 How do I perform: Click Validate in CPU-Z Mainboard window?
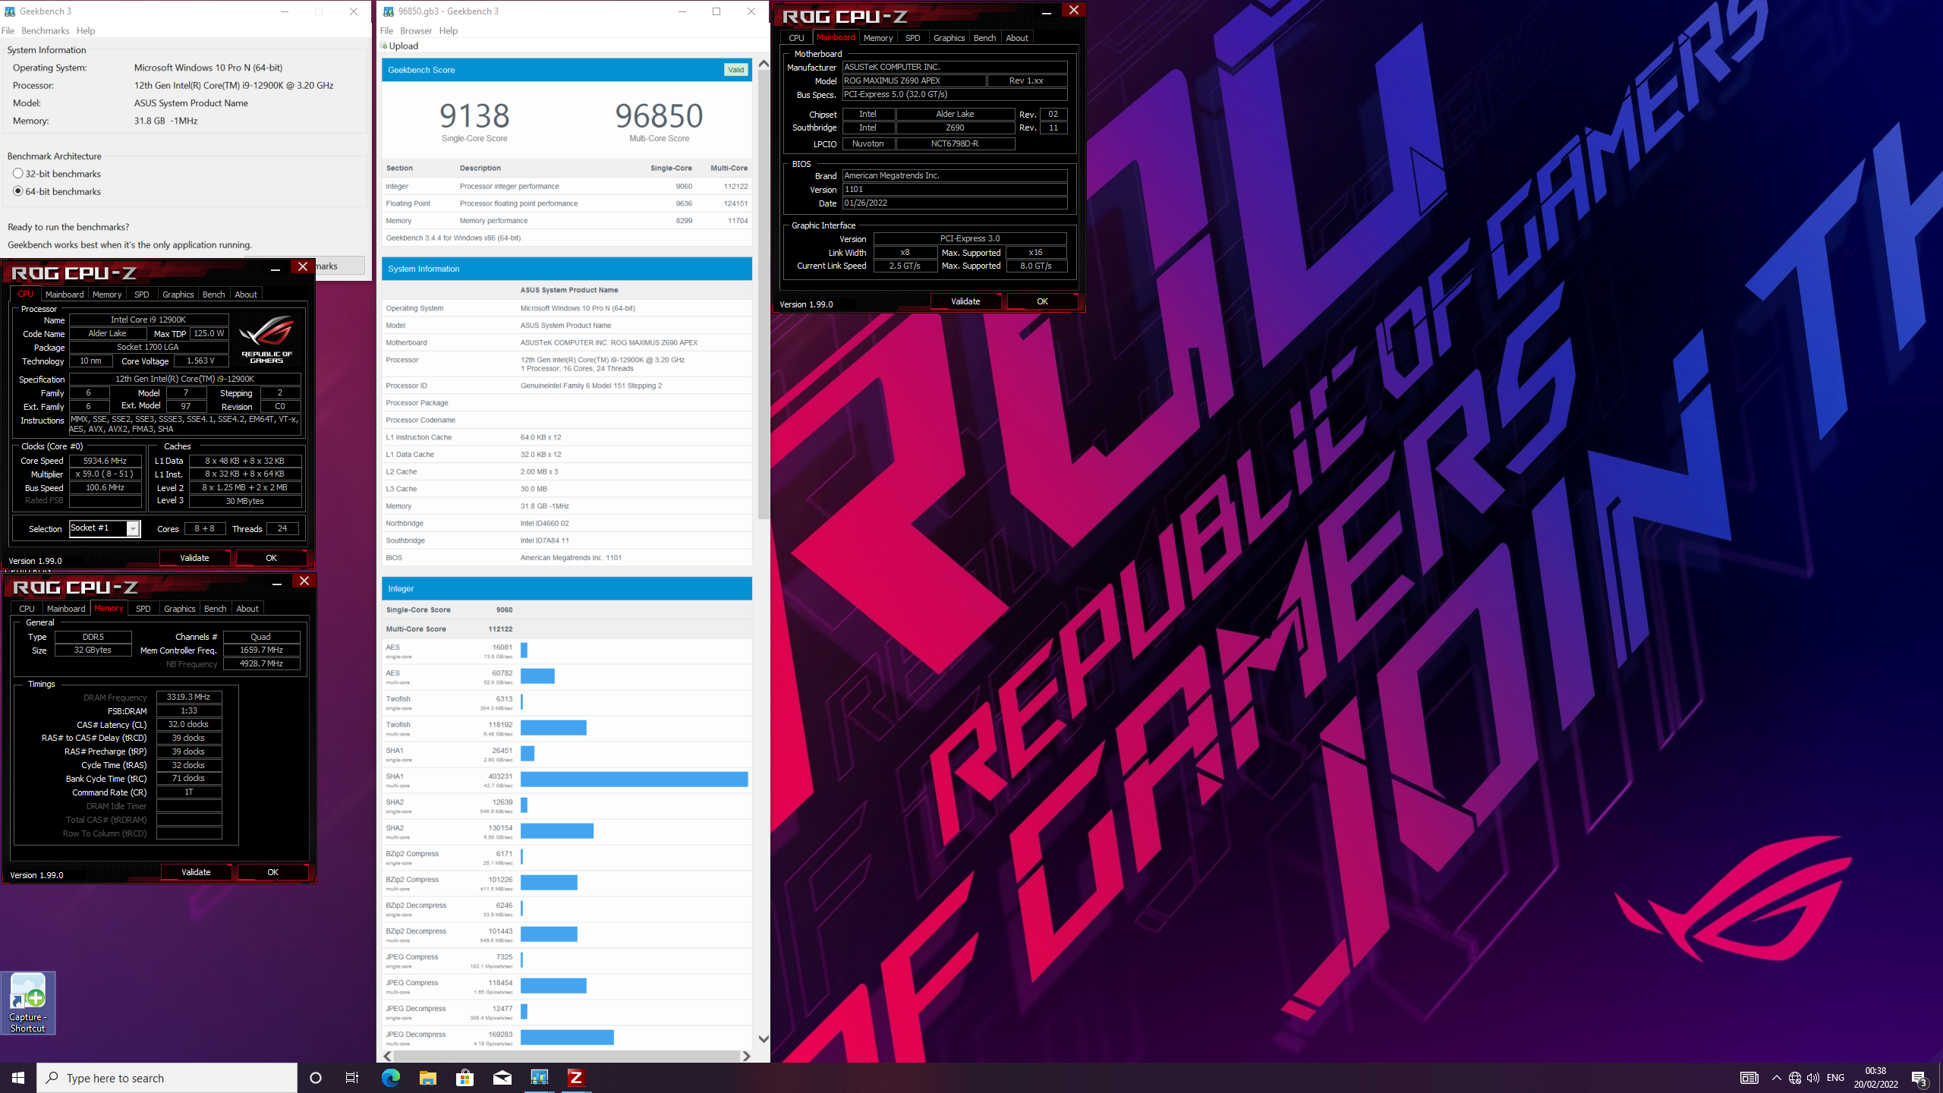pos(965,301)
